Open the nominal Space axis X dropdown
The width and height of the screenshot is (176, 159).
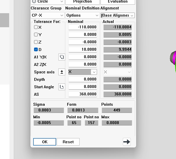point(82,72)
